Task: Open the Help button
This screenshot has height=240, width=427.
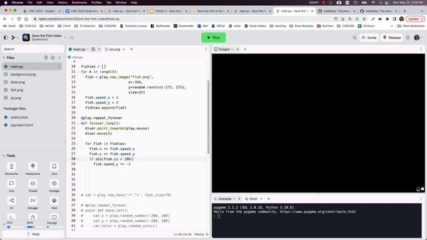Action: point(33,234)
